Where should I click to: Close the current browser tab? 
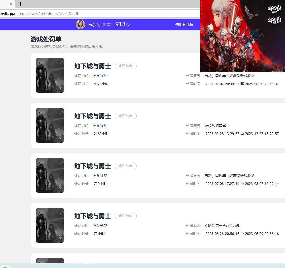(x=11, y=4)
